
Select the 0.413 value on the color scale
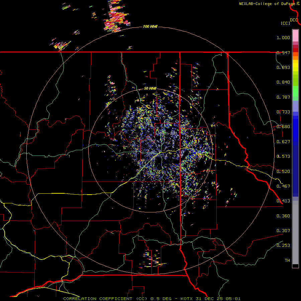pyautogui.click(x=283, y=201)
